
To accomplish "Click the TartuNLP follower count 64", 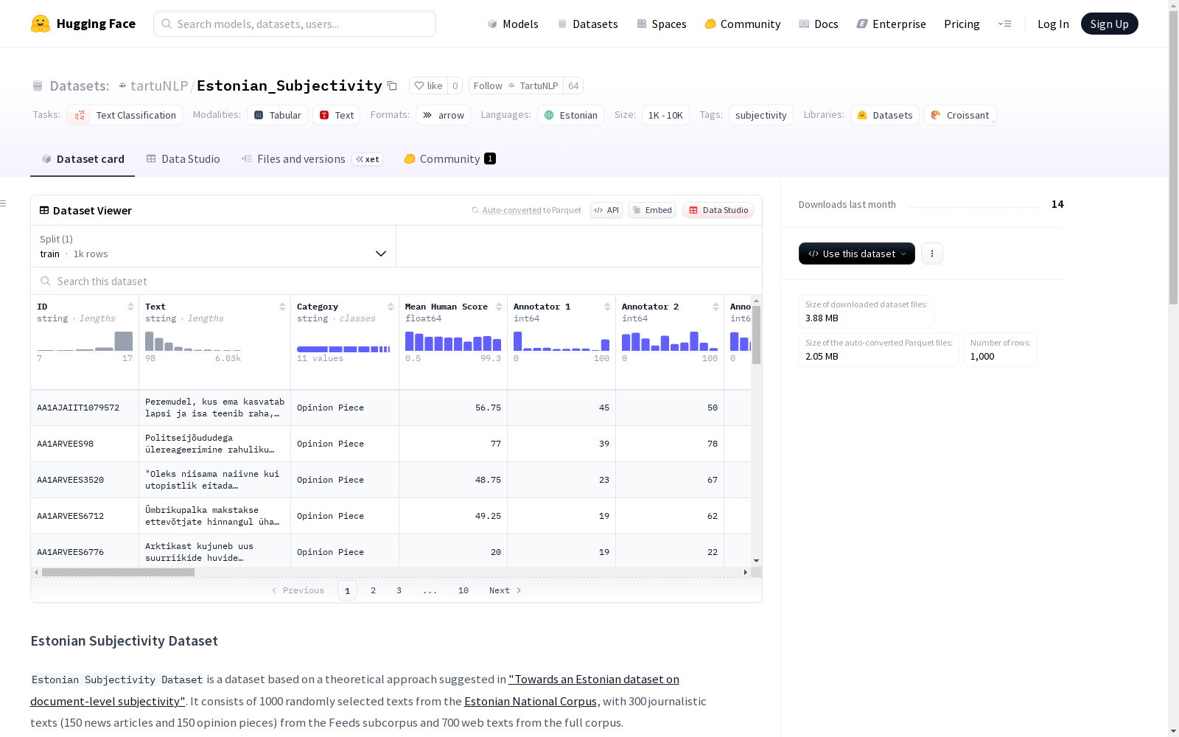I will pos(573,86).
